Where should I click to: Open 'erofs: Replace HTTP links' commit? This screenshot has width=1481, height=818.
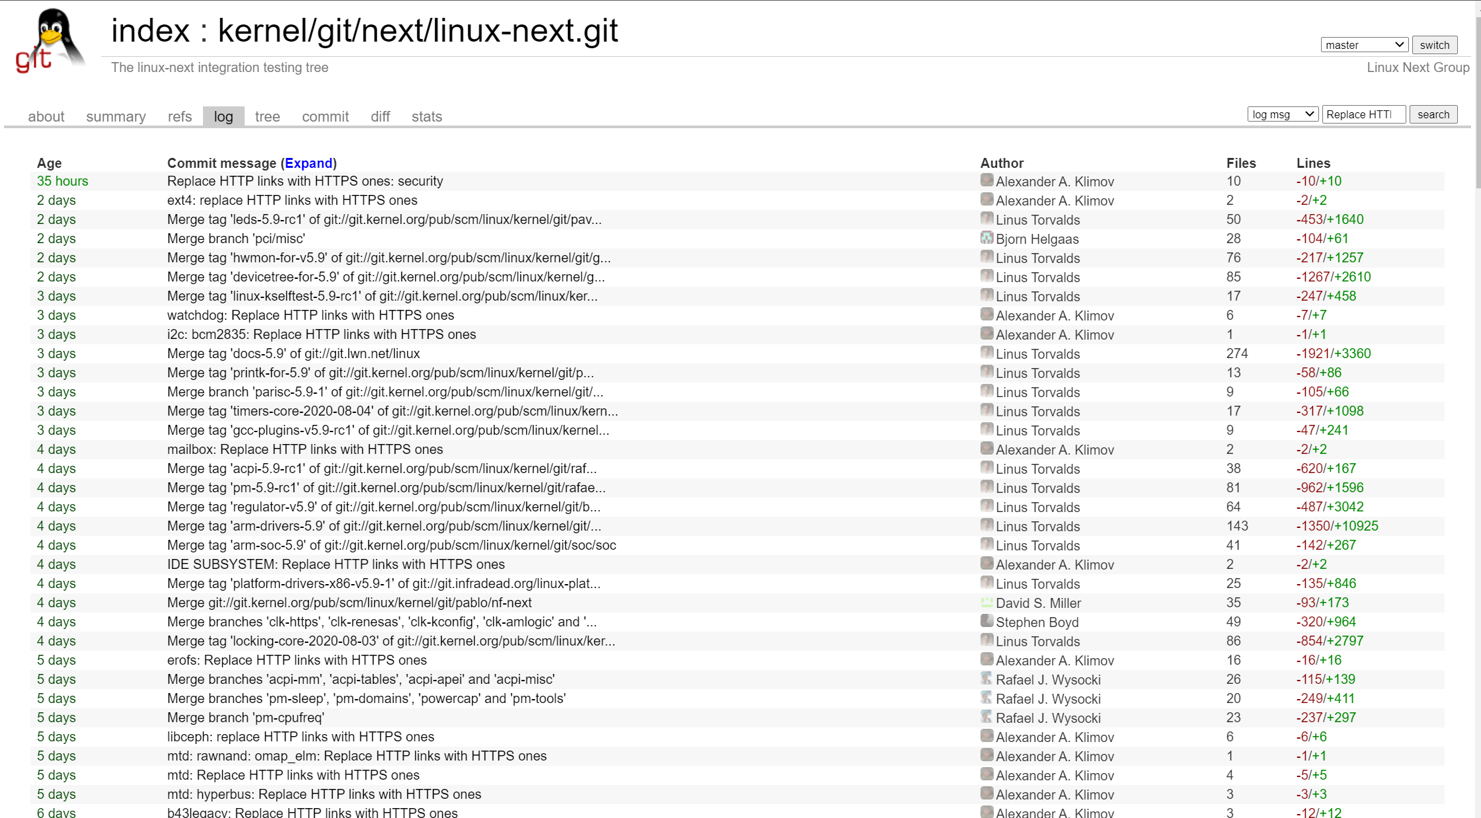click(x=297, y=660)
